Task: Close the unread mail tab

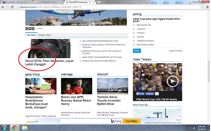Action: 30,2
